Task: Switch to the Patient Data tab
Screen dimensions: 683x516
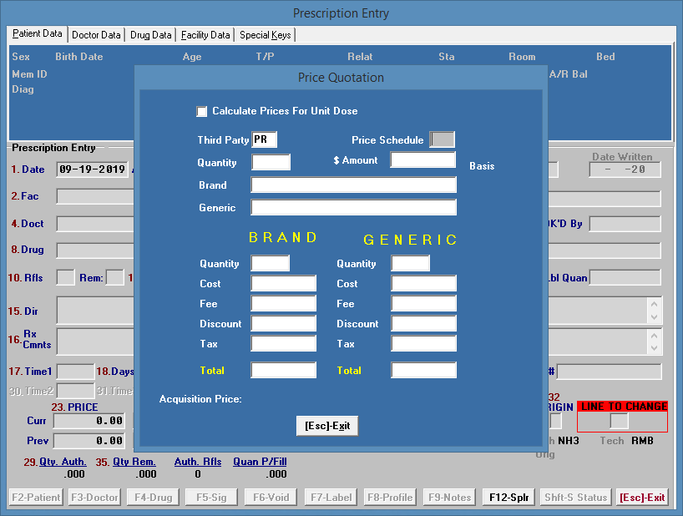Action: (x=38, y=34)
